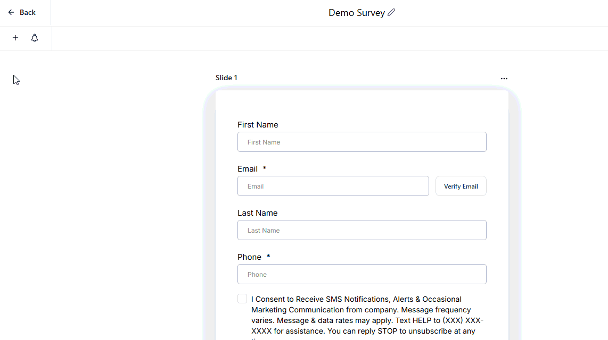Add element with the plus icon
This screenshot has width=608, height=340.
coord(15,38)
